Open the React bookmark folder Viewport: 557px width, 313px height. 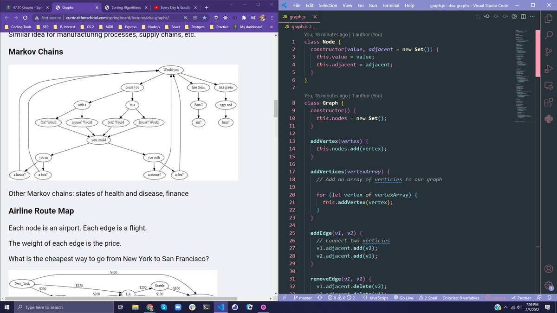[x=172, y=27]
